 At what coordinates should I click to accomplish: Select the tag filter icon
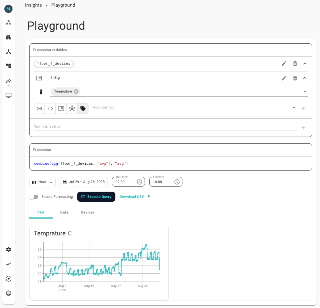click(x=83, y=109)
